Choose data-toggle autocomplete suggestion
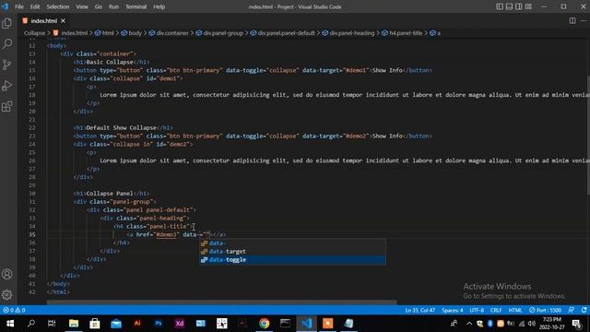Image resolution: width=590 pixels, height=332 pixels. pyautogui.click(x=292, y=260)
